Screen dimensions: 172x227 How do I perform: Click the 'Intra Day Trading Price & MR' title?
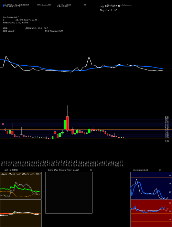click(63, 170)
